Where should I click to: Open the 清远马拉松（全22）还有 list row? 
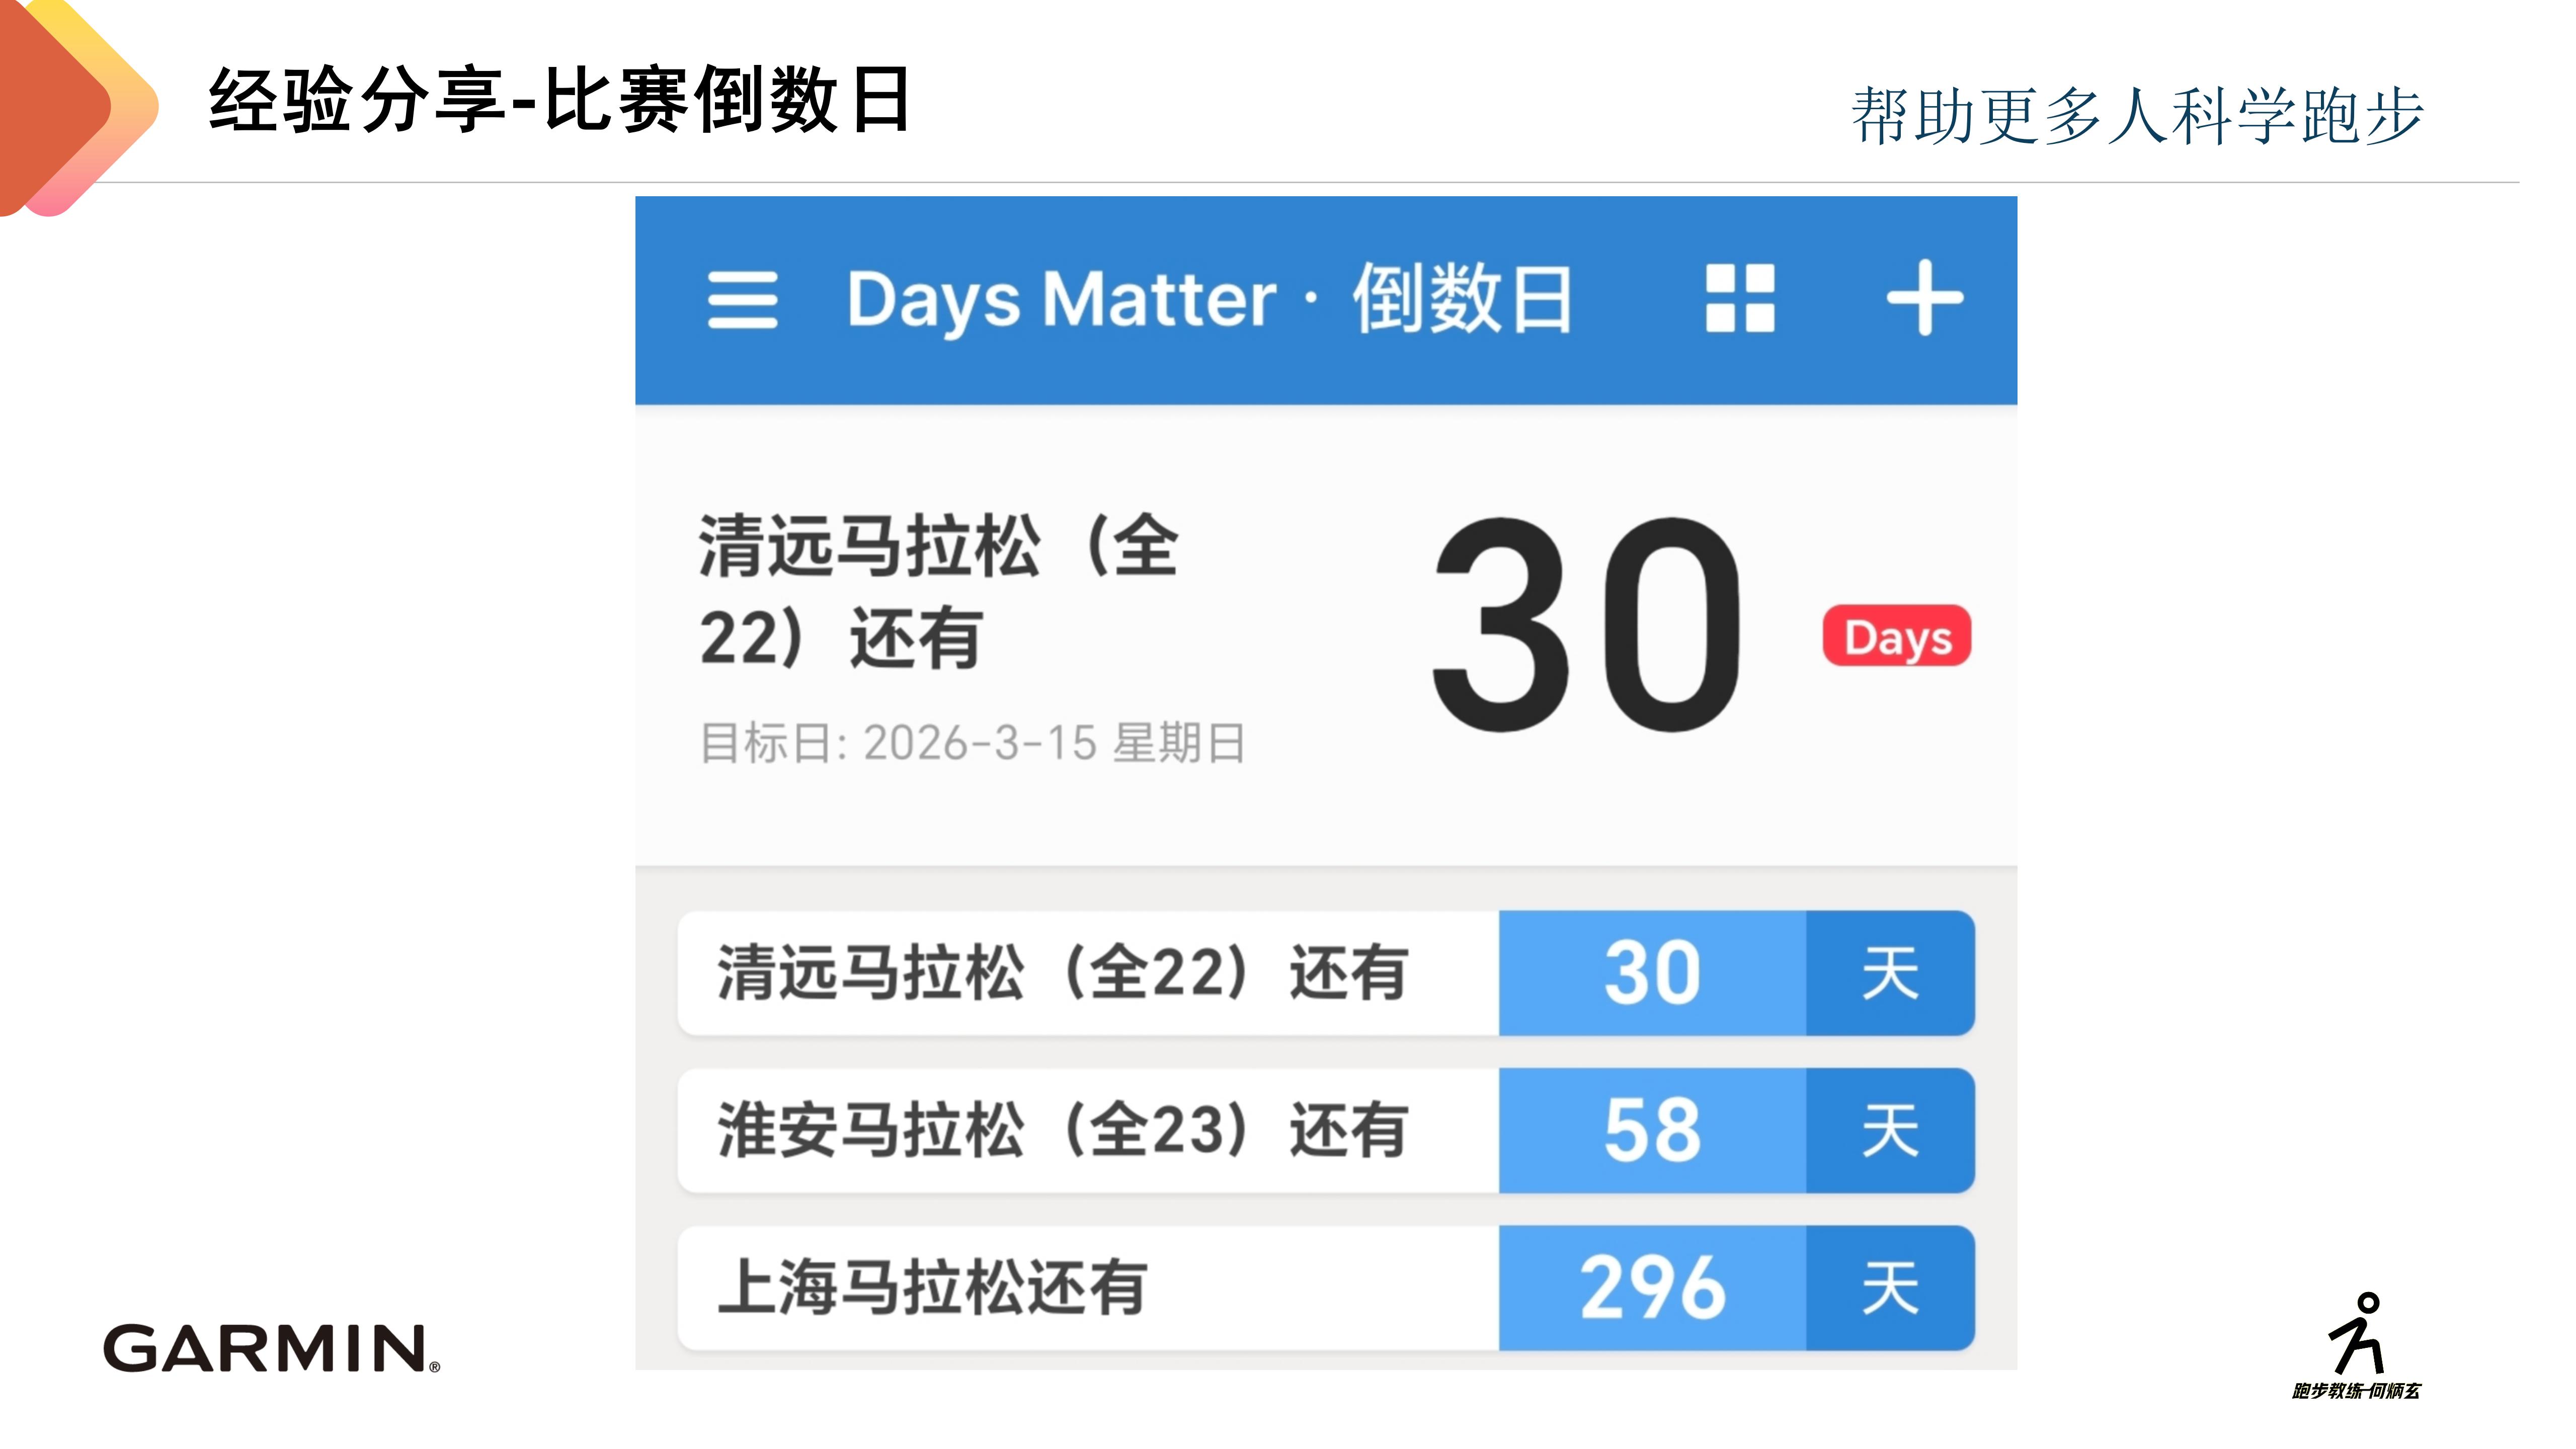[1062, 973]
